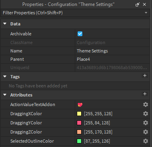Open gear menu for DraggingYColor
The height and width of the screenshot is (147, 152).
tap(146, 123)
